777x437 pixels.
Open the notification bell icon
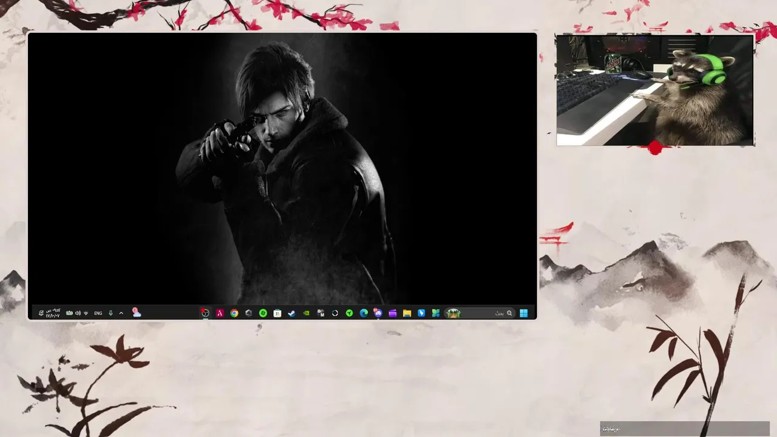pos(41,313)
